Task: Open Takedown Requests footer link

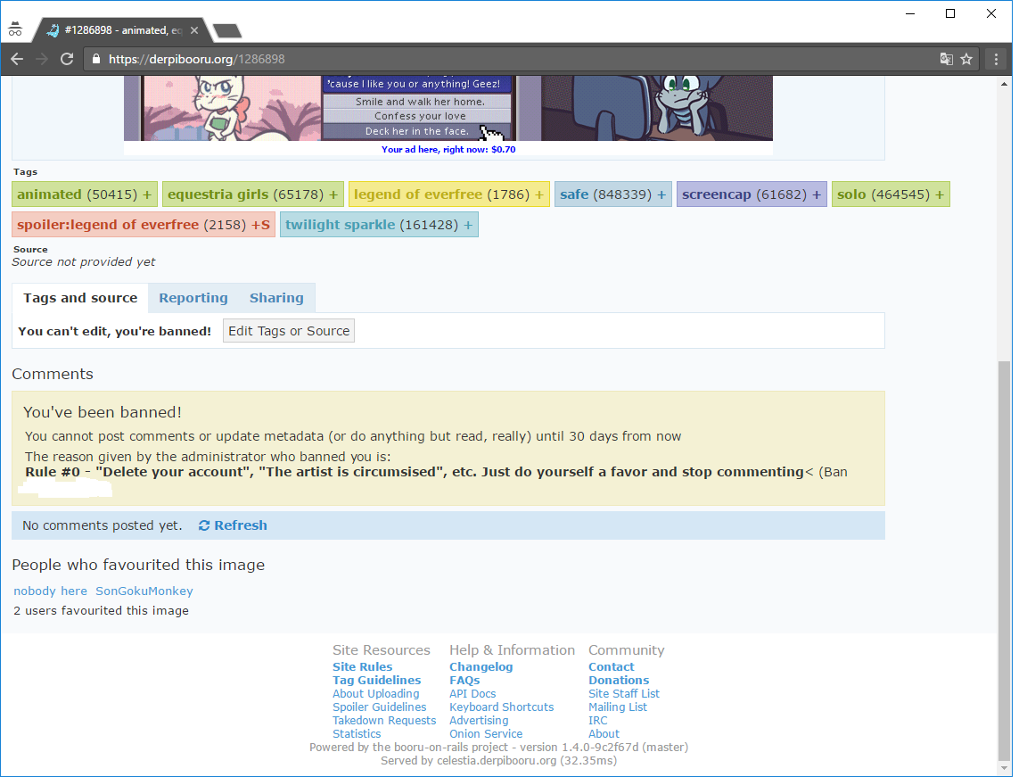Action: 384,721
